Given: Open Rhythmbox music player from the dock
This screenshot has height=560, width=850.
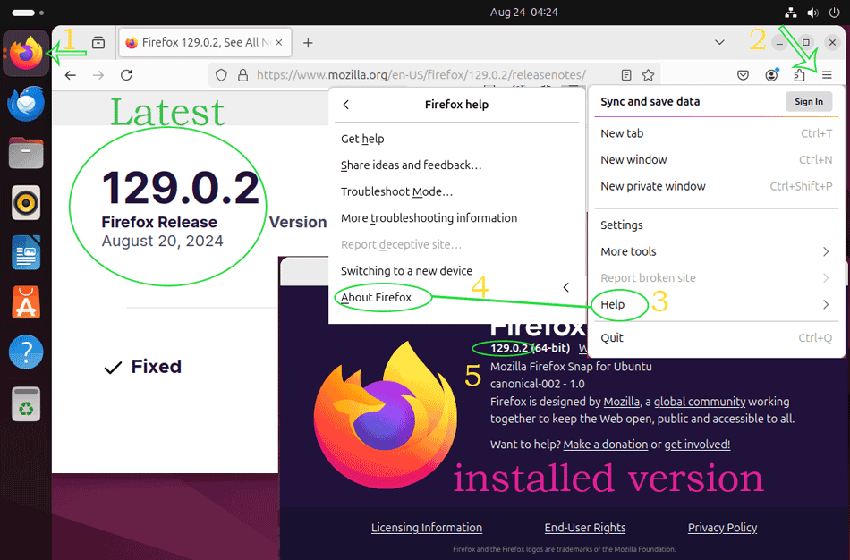Looking at the screenshot, I should coord(25,203).
